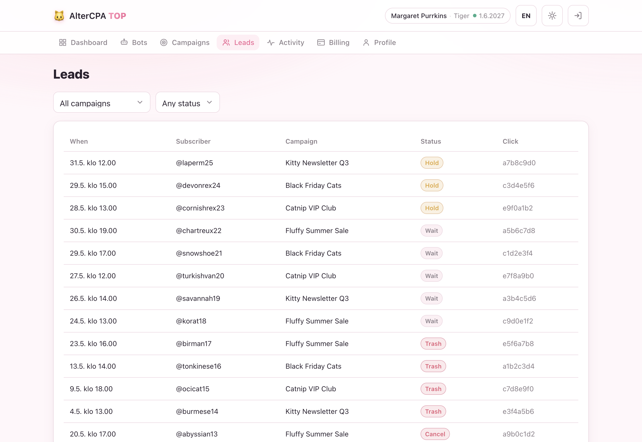Image resolution: width=642 pixels, height=442 pixels.
Task: Click the Dashboard grid icon
Action: click(63, 42)
